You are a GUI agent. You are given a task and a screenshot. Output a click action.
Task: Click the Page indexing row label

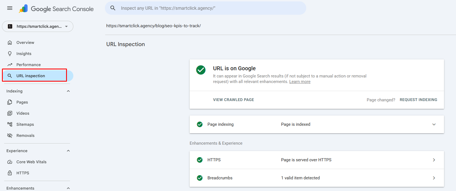[x=221, y=124]
